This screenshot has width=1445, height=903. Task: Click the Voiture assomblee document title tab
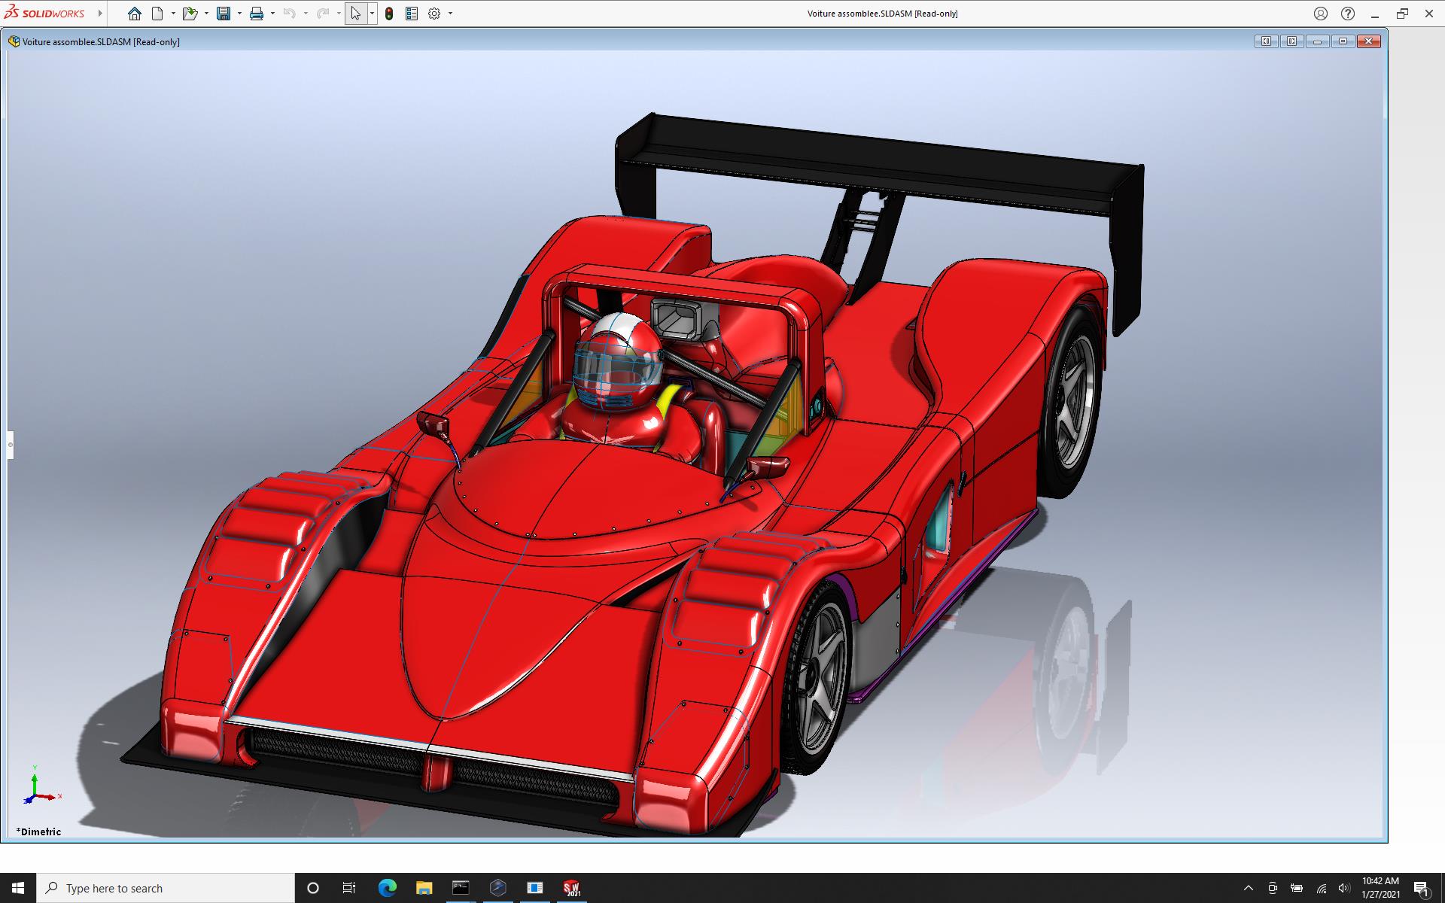[x=100, y=42]
